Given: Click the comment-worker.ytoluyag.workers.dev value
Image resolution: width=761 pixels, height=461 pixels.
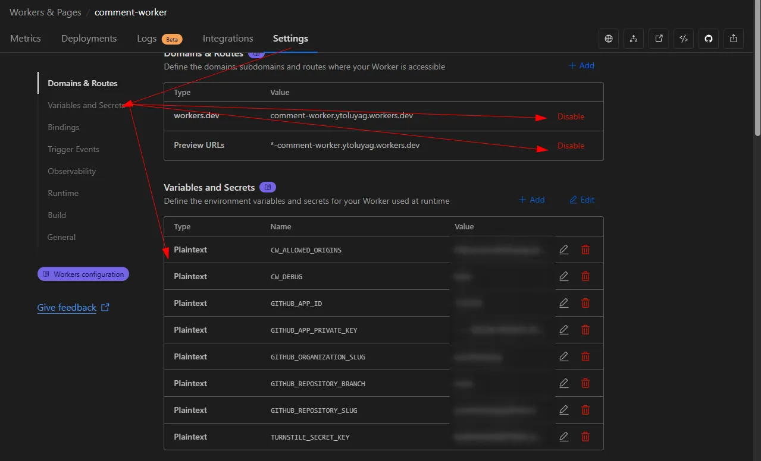Looking at the screenshot, I should (342, 116).
